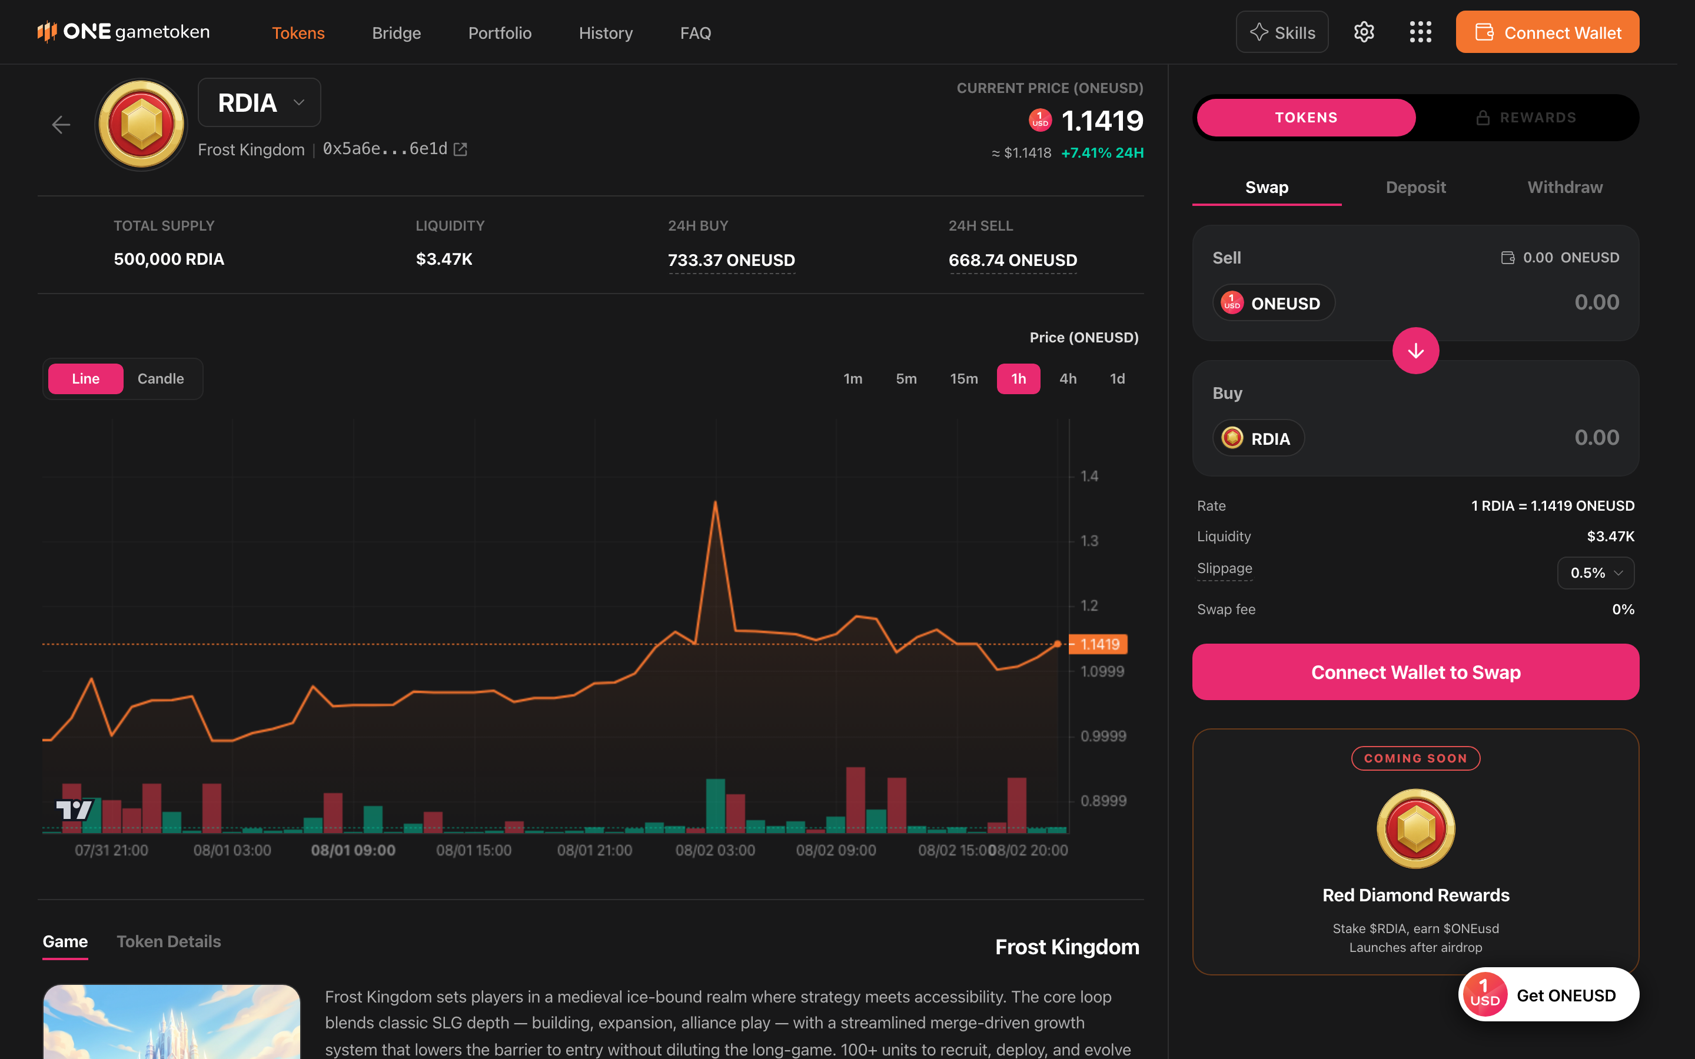Image resolution: width=1695 pixels, height=1059 pixels.
Task: Switch chart to Candle view
Action: tap(161, 379)
